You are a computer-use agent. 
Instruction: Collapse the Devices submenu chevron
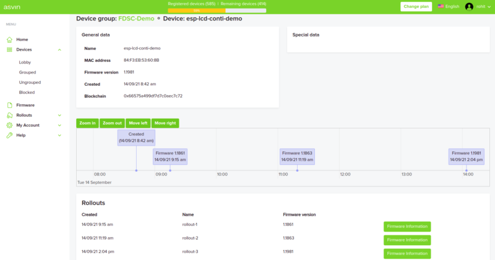tap(59, 49)
